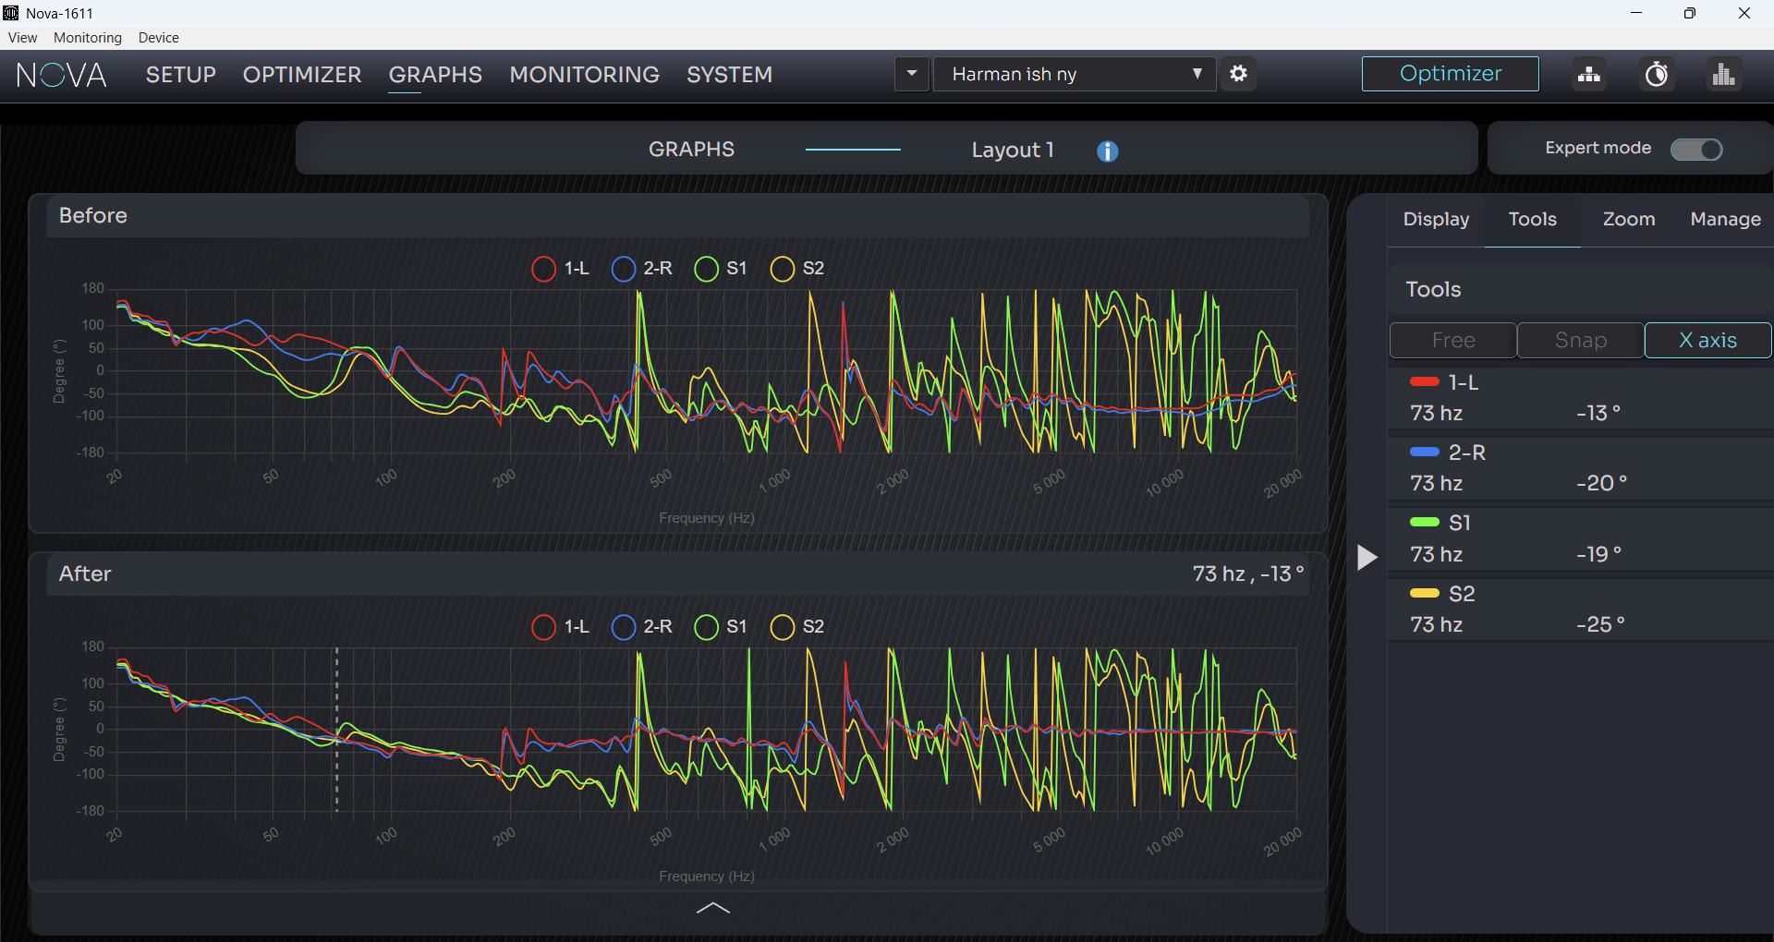Click the network topology icon in header
The width and height of the screenshot is (1774, 942).
tap(1589, 74)
